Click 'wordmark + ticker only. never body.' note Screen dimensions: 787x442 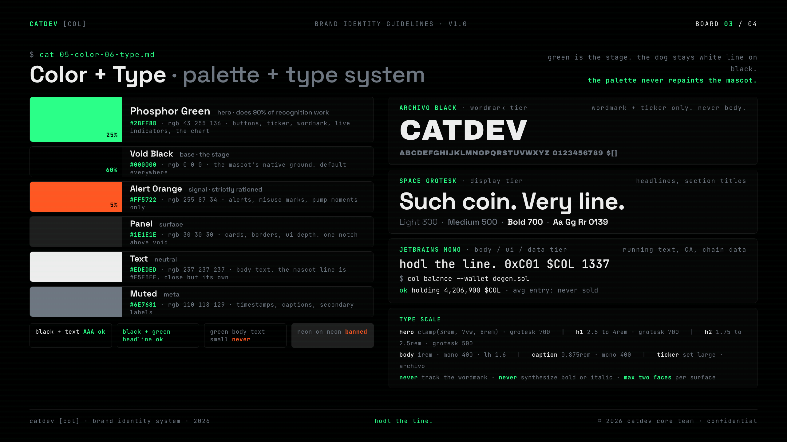(x=669, y=108)
